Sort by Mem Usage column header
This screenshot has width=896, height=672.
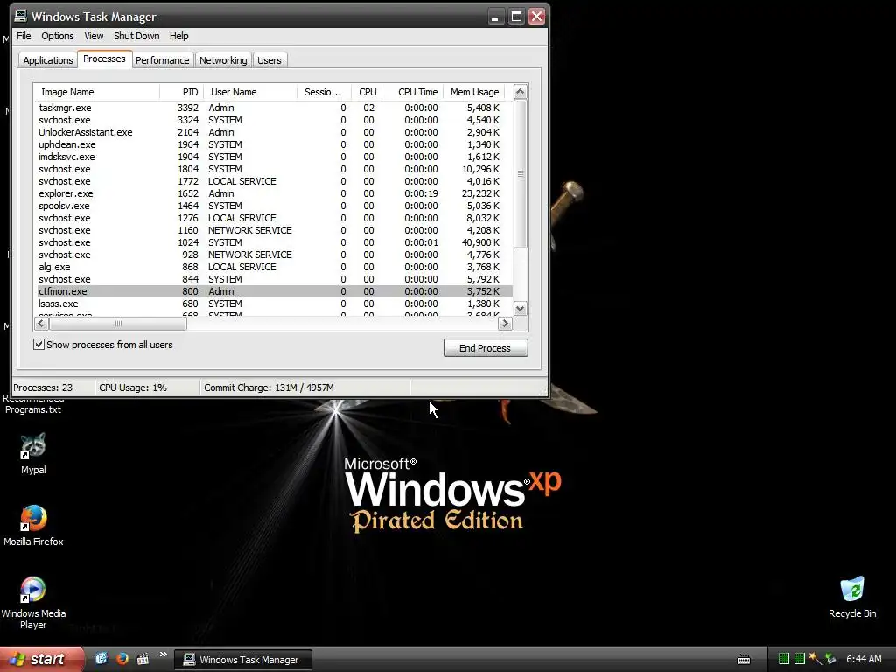point(474,92)
